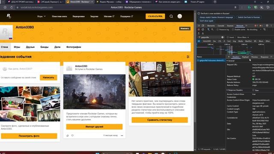Viewport: 274px width, 154px height.
Task: Open DevTools settings gear
Action: [267, 26]
